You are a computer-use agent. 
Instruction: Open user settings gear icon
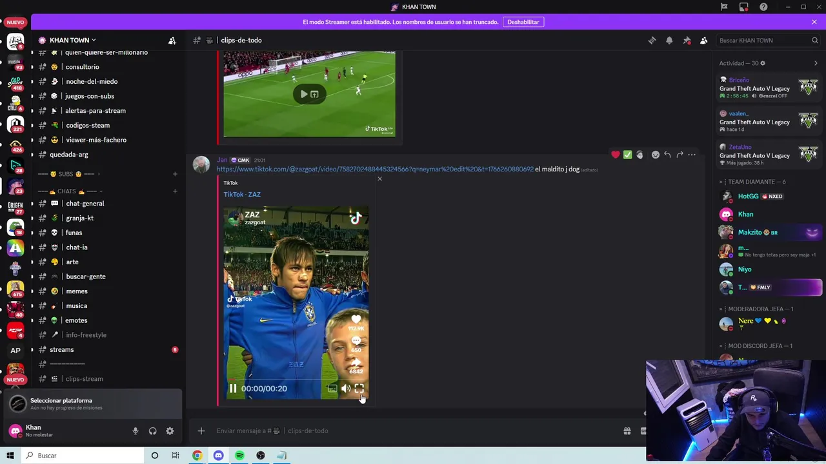point(170,431)
